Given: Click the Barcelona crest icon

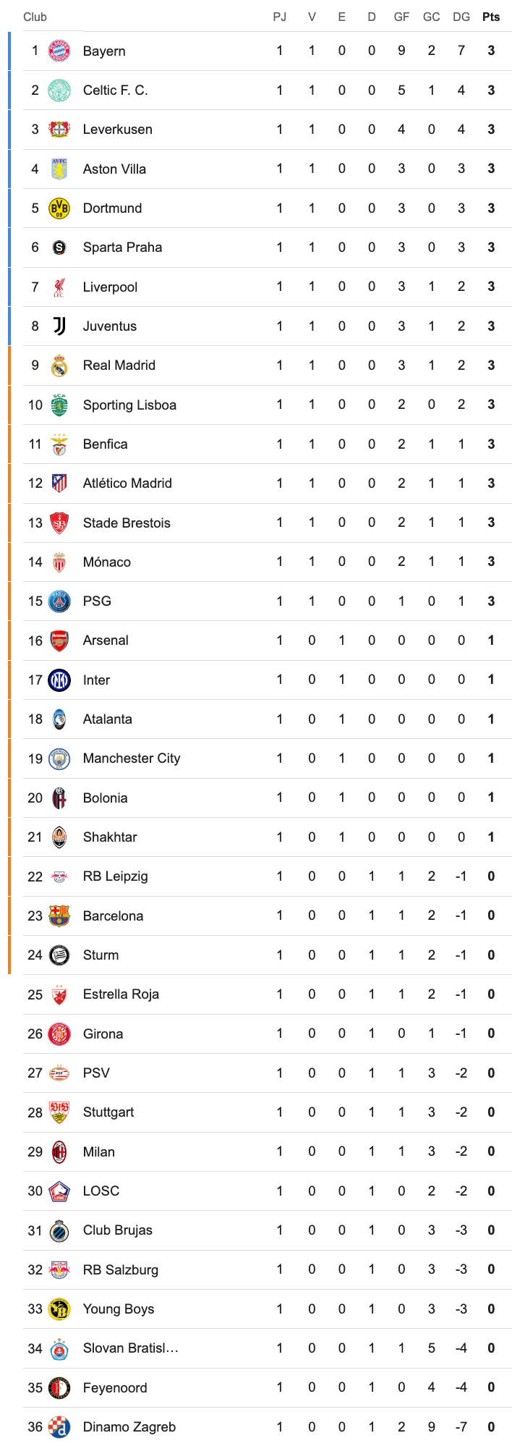Looking at the screenshot, I should [59, 916].
